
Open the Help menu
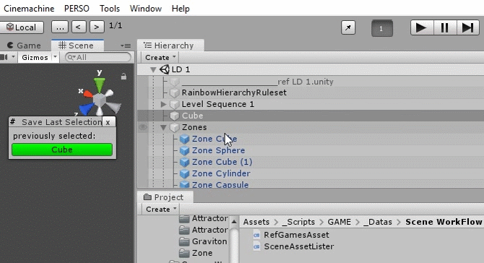tap(181, 9)
